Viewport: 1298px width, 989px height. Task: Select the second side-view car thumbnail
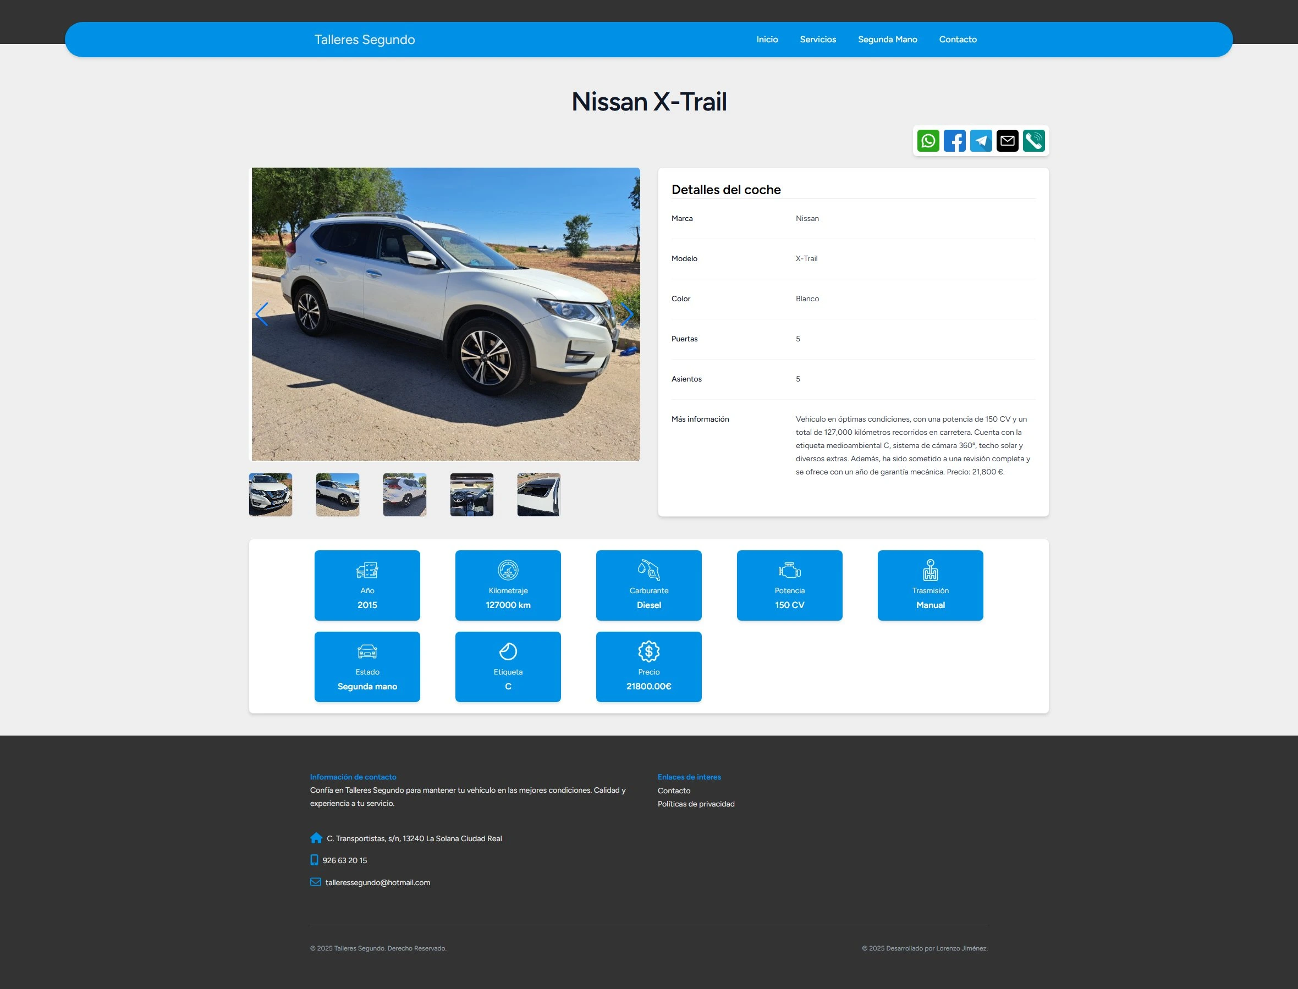tap(338, 495)
